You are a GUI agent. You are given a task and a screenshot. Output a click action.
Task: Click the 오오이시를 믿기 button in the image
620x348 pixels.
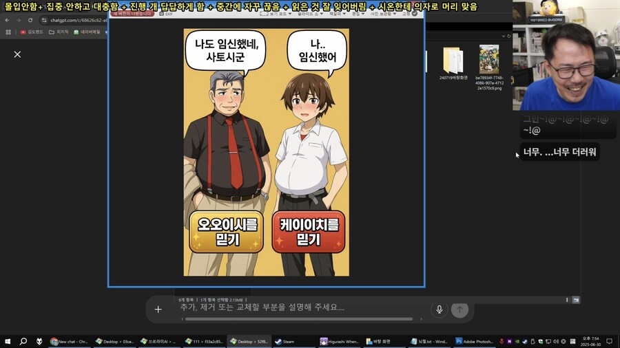click(226, 232)
